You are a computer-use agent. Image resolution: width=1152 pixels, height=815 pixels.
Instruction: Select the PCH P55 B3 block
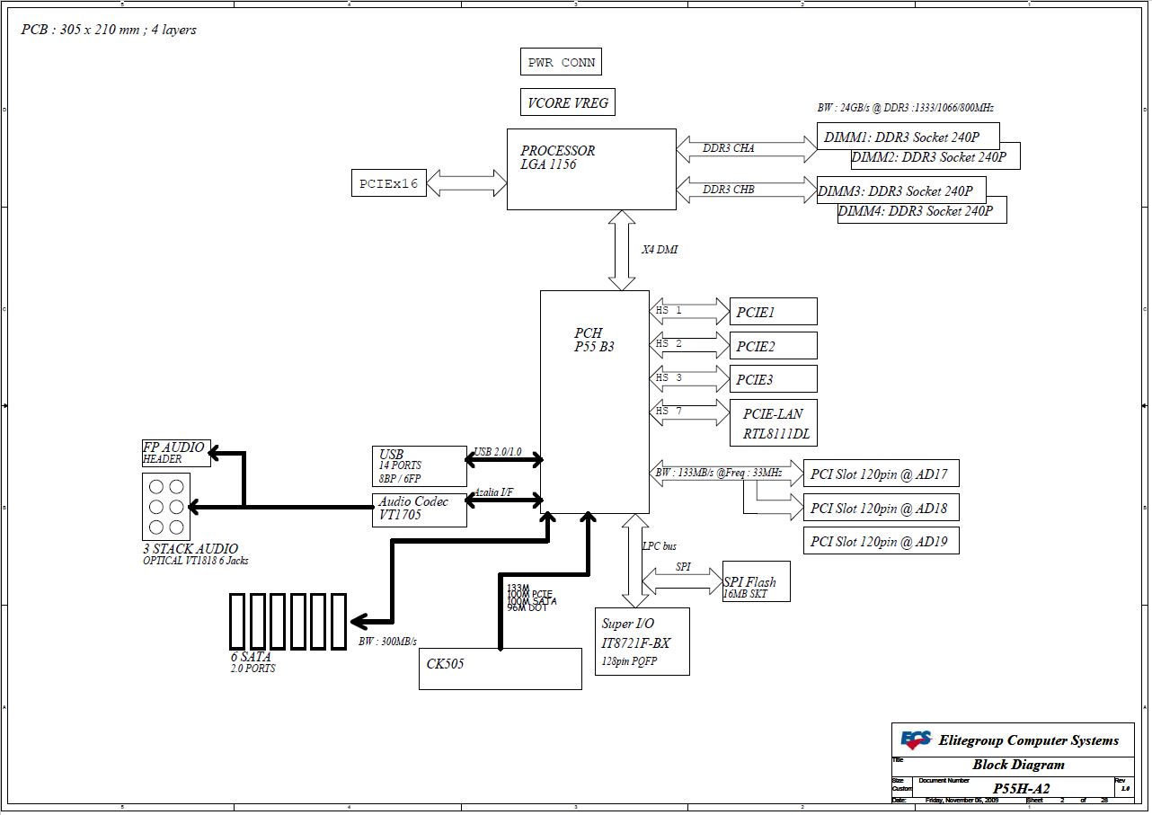pyautogui.click(x=595, y=402)
